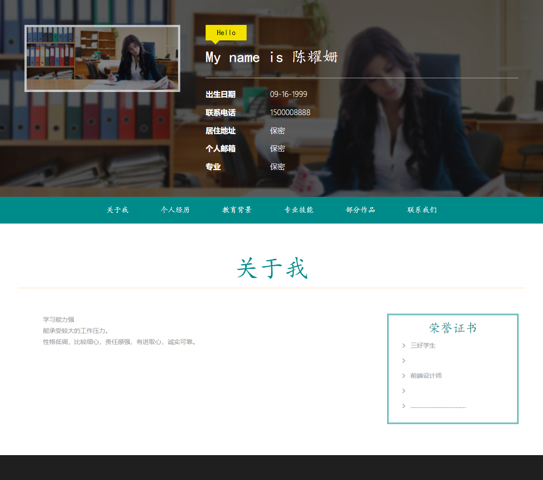This screenshot has height=480, width=543.
Task: Expand the chevron next to the dotted placeholder
Action: (x=403, y=406)
